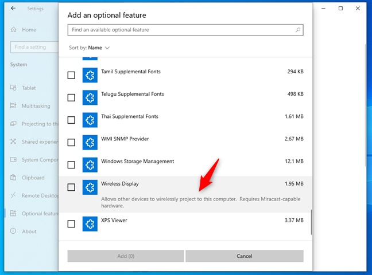Click the XPS Viewer feature icon

tap(90, 224)
